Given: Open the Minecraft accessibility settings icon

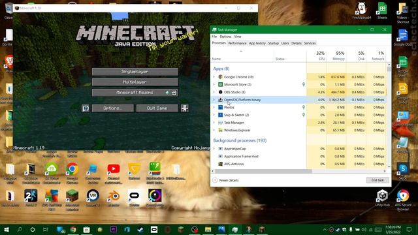Looking at the screenshot, I should [184, 108].
